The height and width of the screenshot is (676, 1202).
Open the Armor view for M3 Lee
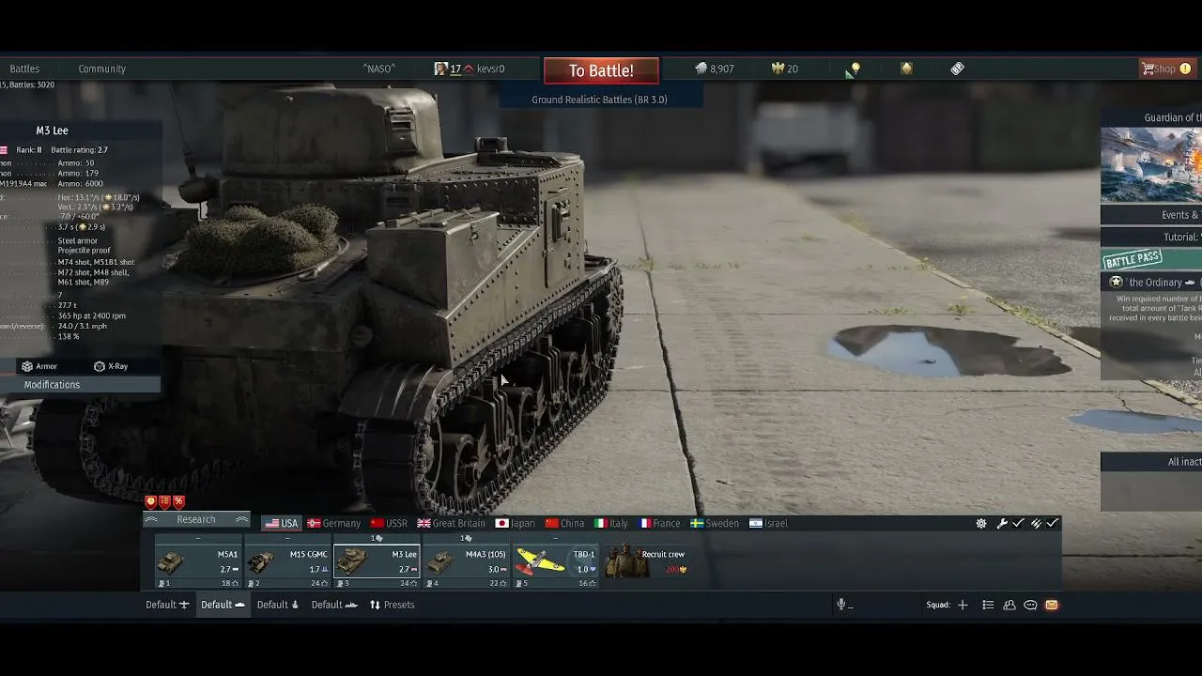[x=39, y=366]
